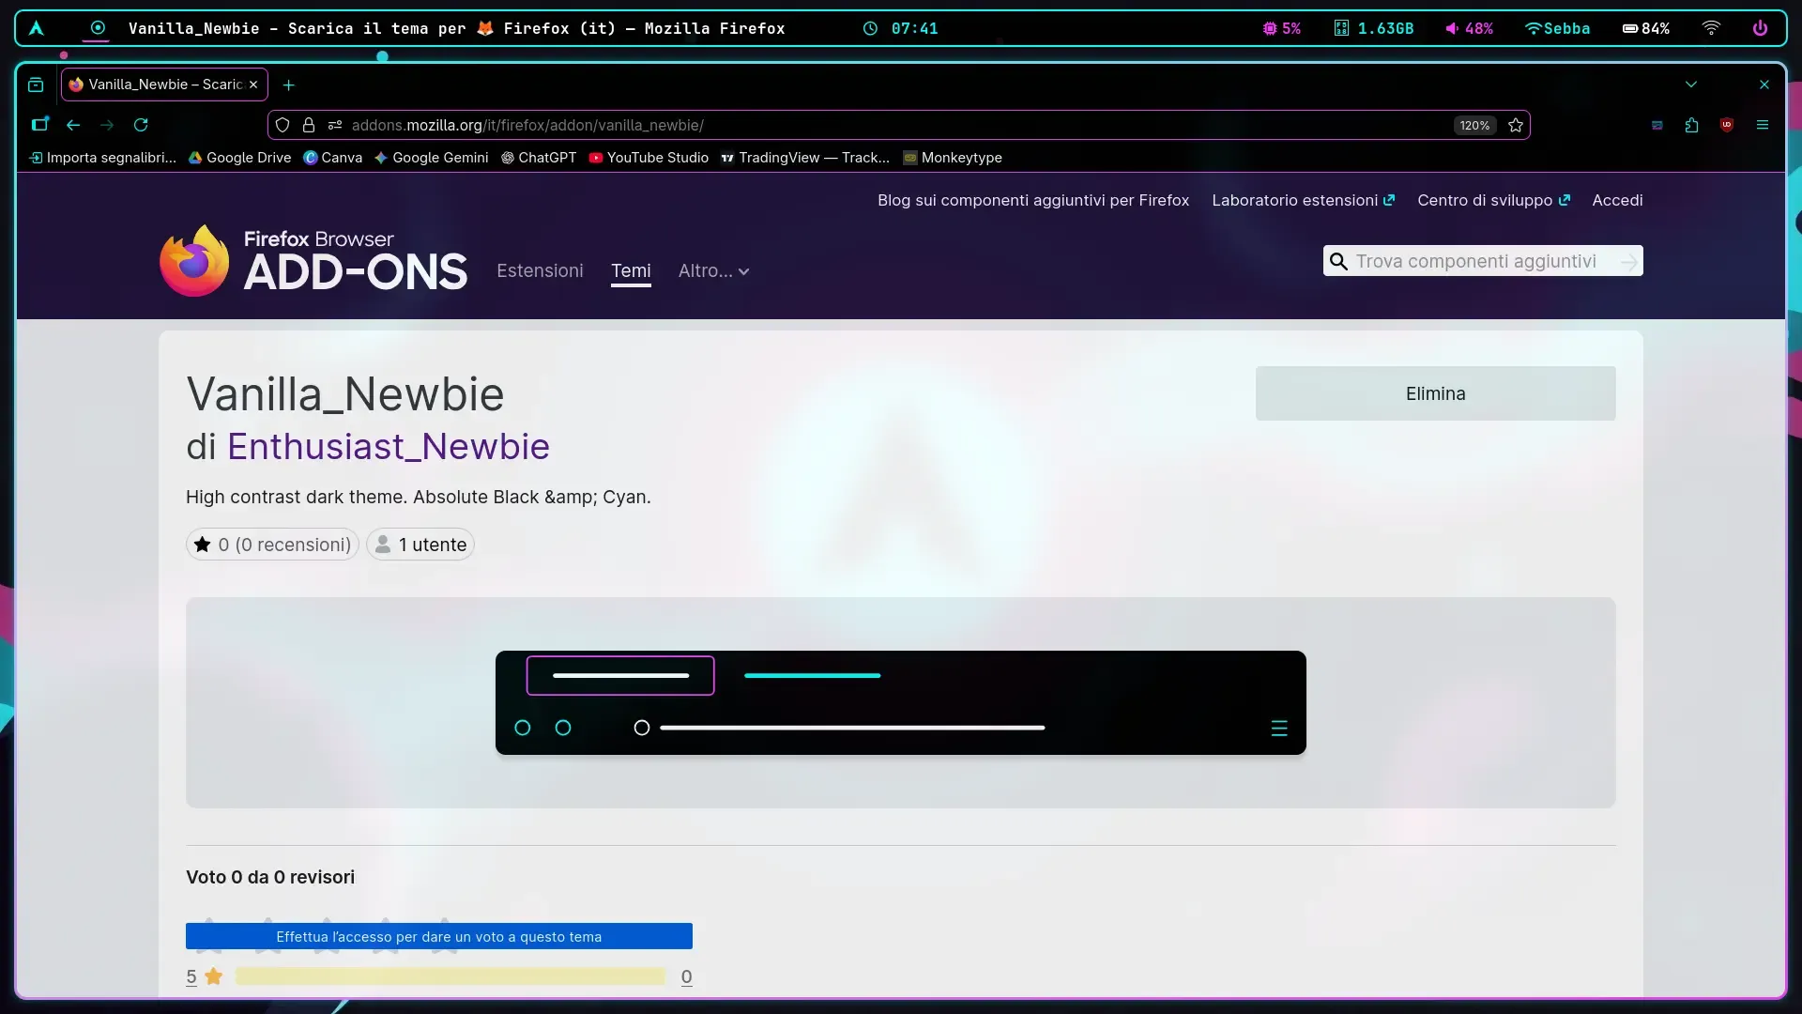The width and height of the screenshot is (1802, 1014).
Task: Open the hamburger application menu
Action: 1763,125
